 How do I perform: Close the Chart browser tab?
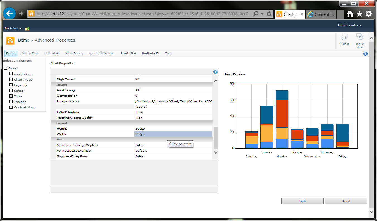click(x=302, y=14)
